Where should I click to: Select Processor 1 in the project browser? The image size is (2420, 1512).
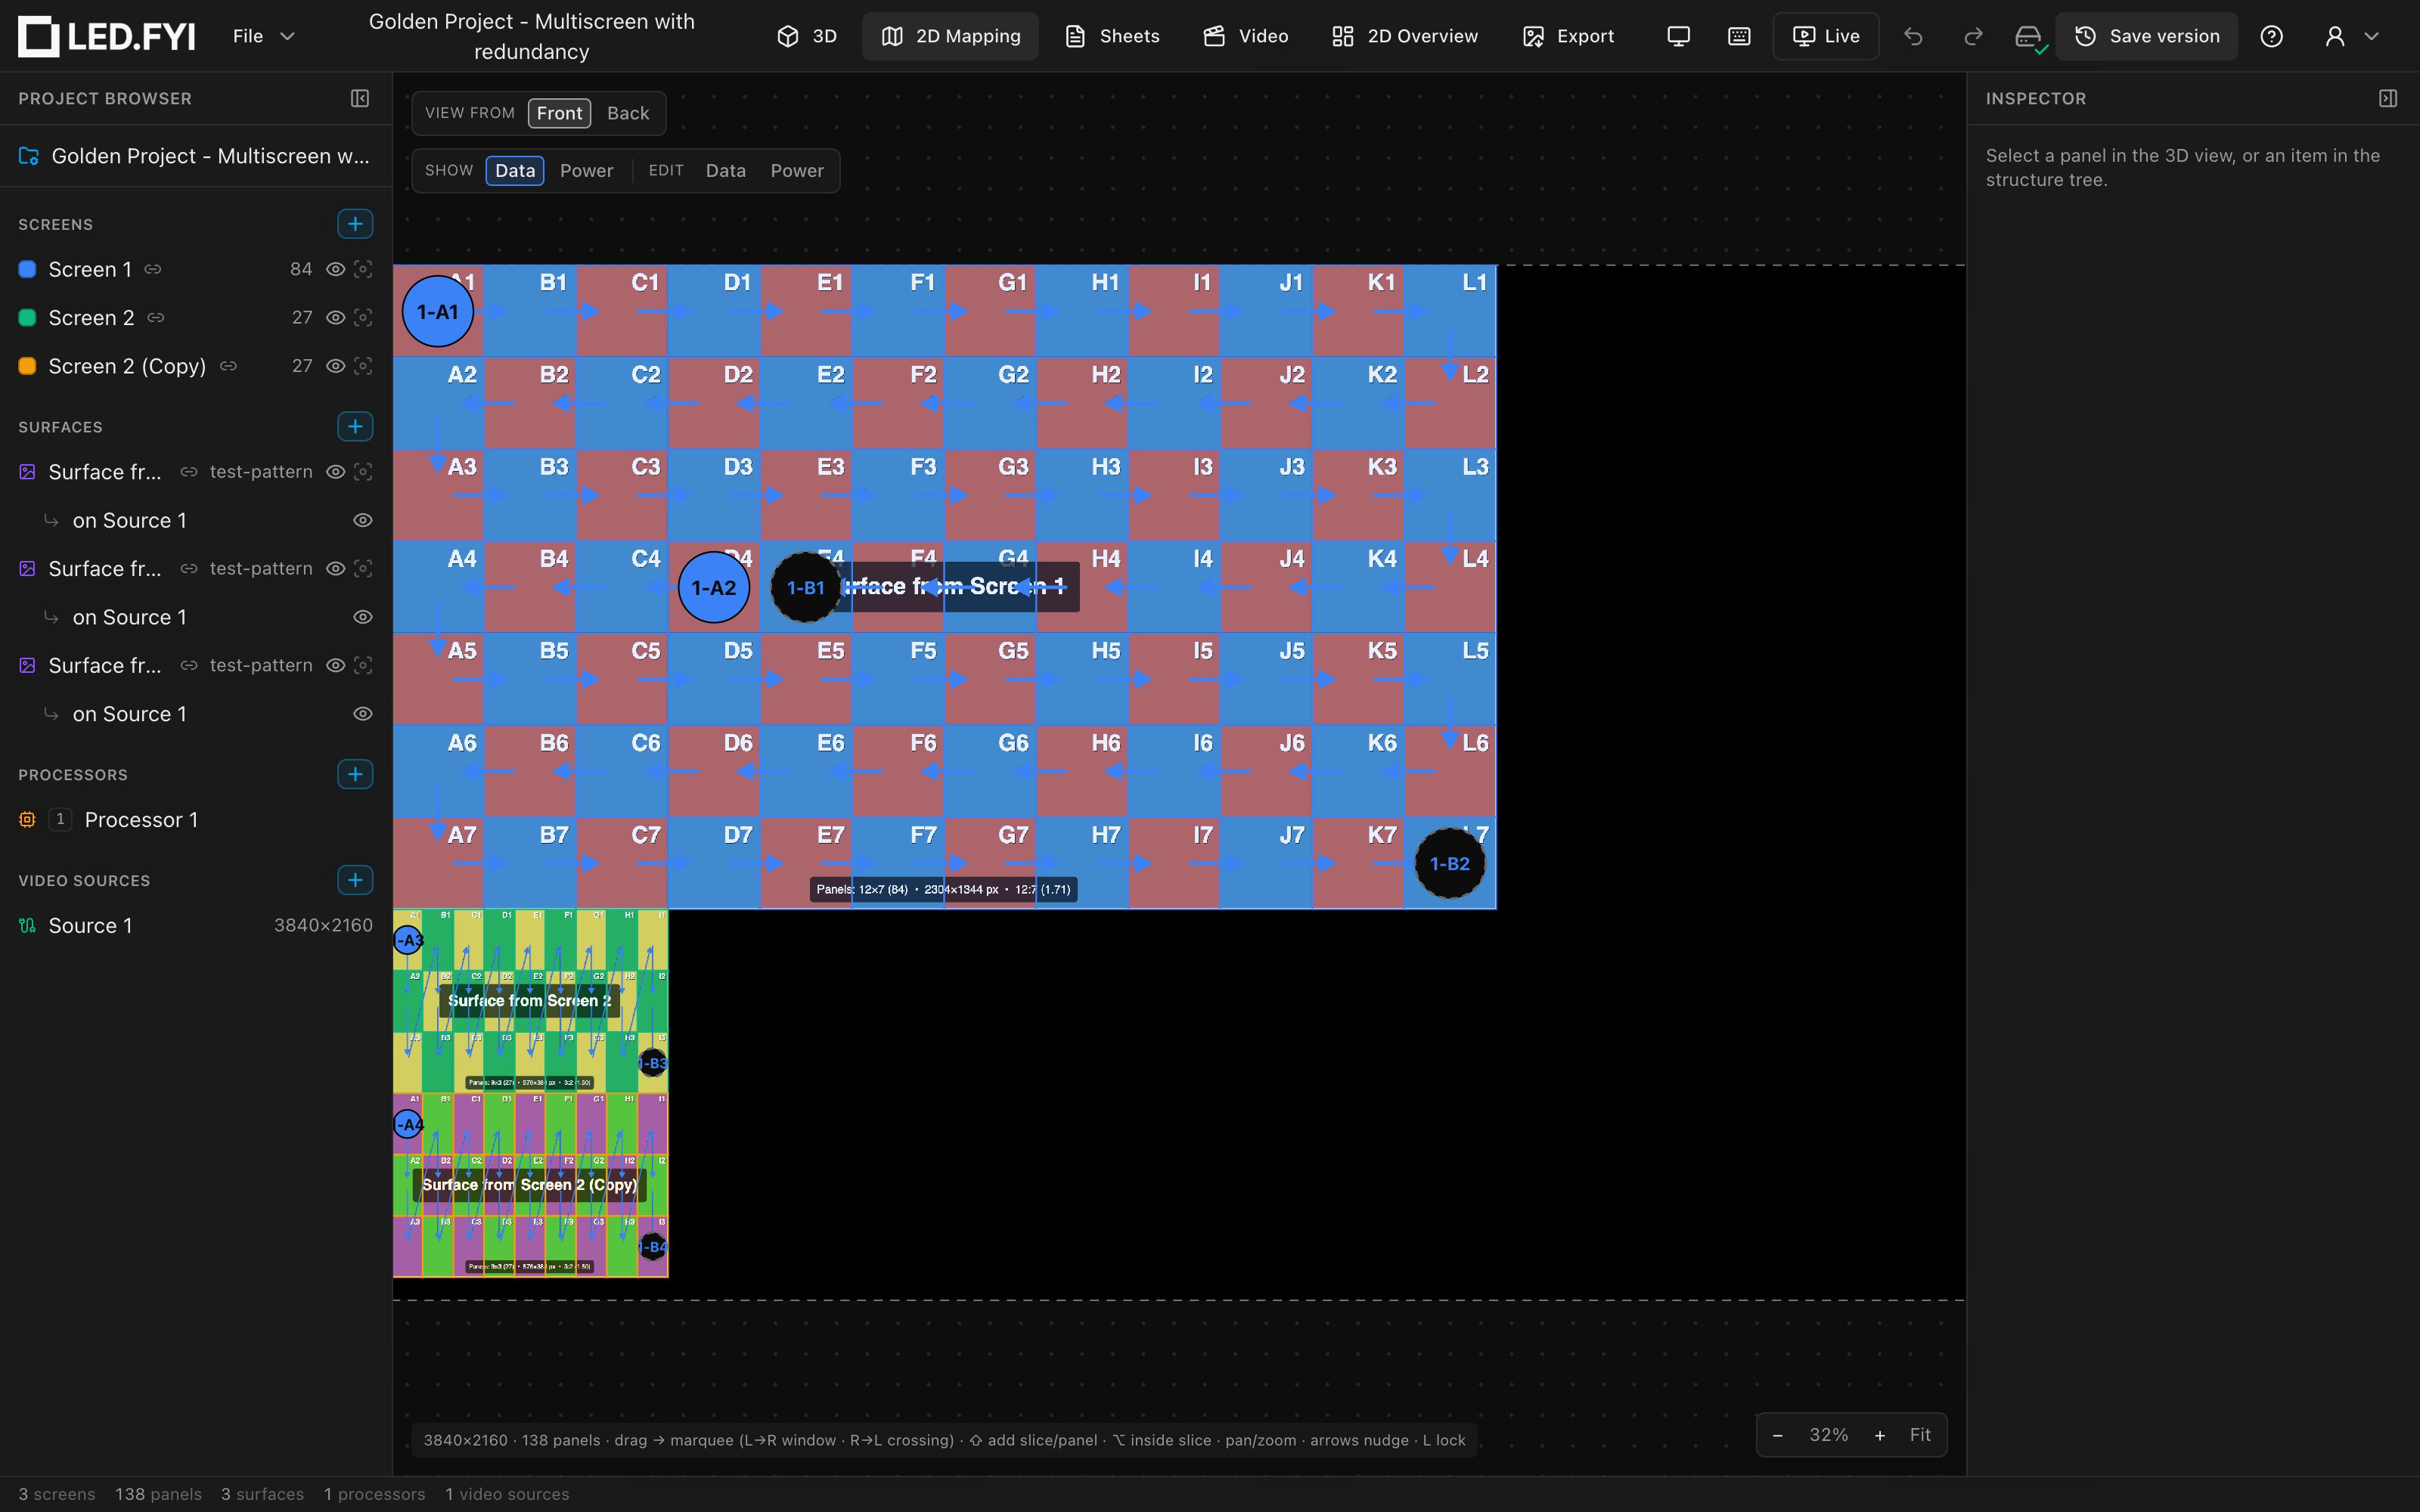[x=196, y=820]
